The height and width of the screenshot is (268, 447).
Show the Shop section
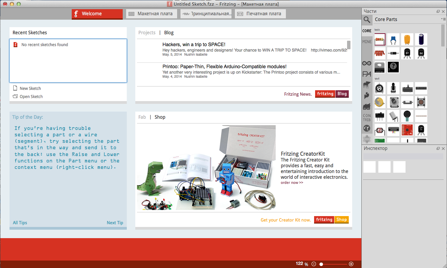160,117
